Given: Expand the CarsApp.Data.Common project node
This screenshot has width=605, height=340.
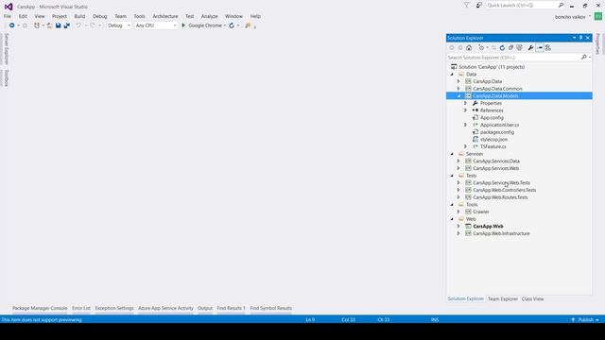Looking at the screenshot, I should tap(458, 89).
